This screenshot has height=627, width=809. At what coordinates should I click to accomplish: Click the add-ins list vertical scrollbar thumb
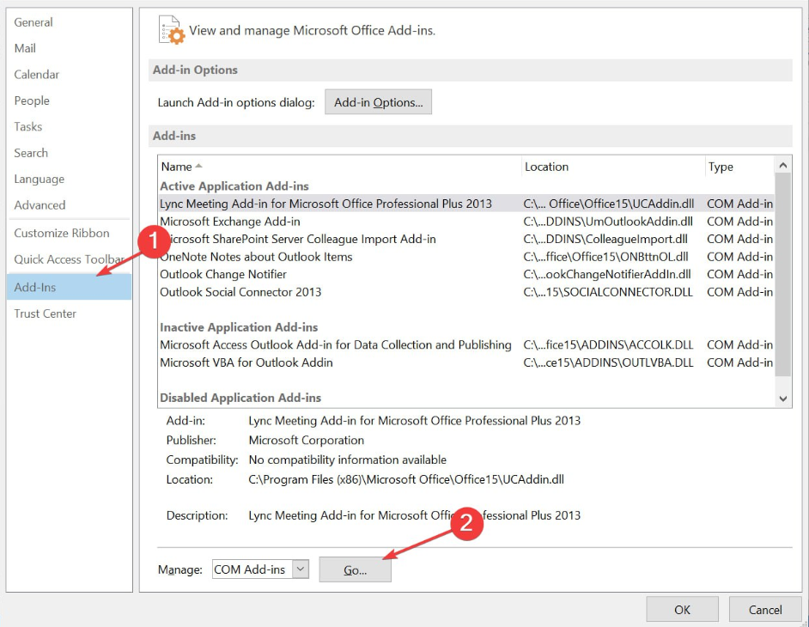coord(782,275)
